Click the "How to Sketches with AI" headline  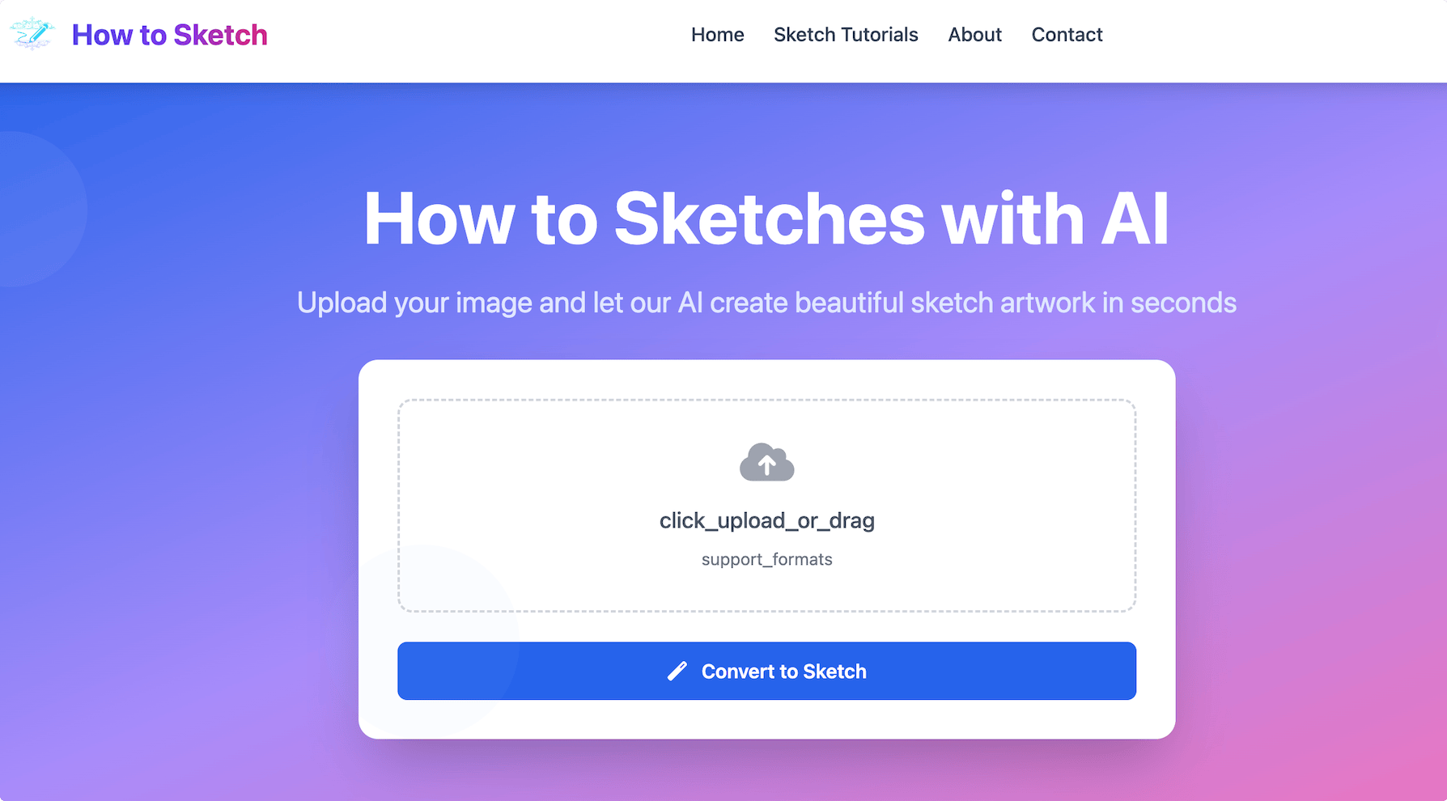click(766, 219)
